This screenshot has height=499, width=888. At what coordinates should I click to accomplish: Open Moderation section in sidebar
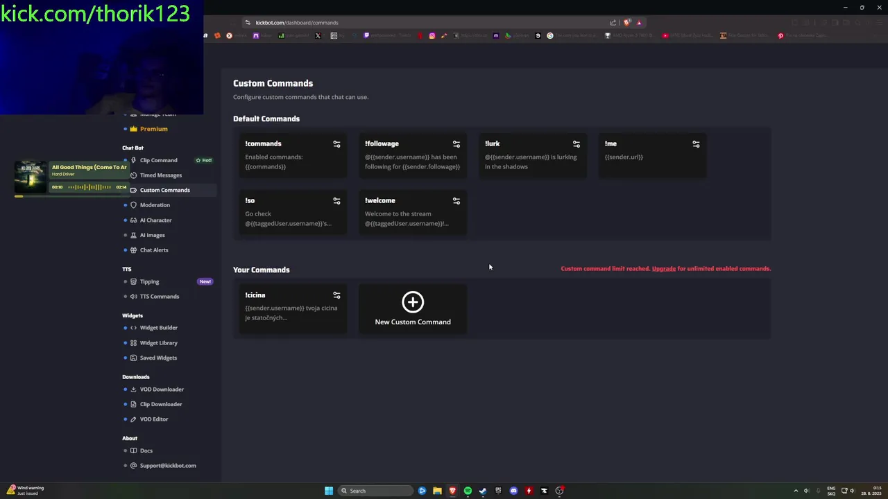(x=155, y=205)
